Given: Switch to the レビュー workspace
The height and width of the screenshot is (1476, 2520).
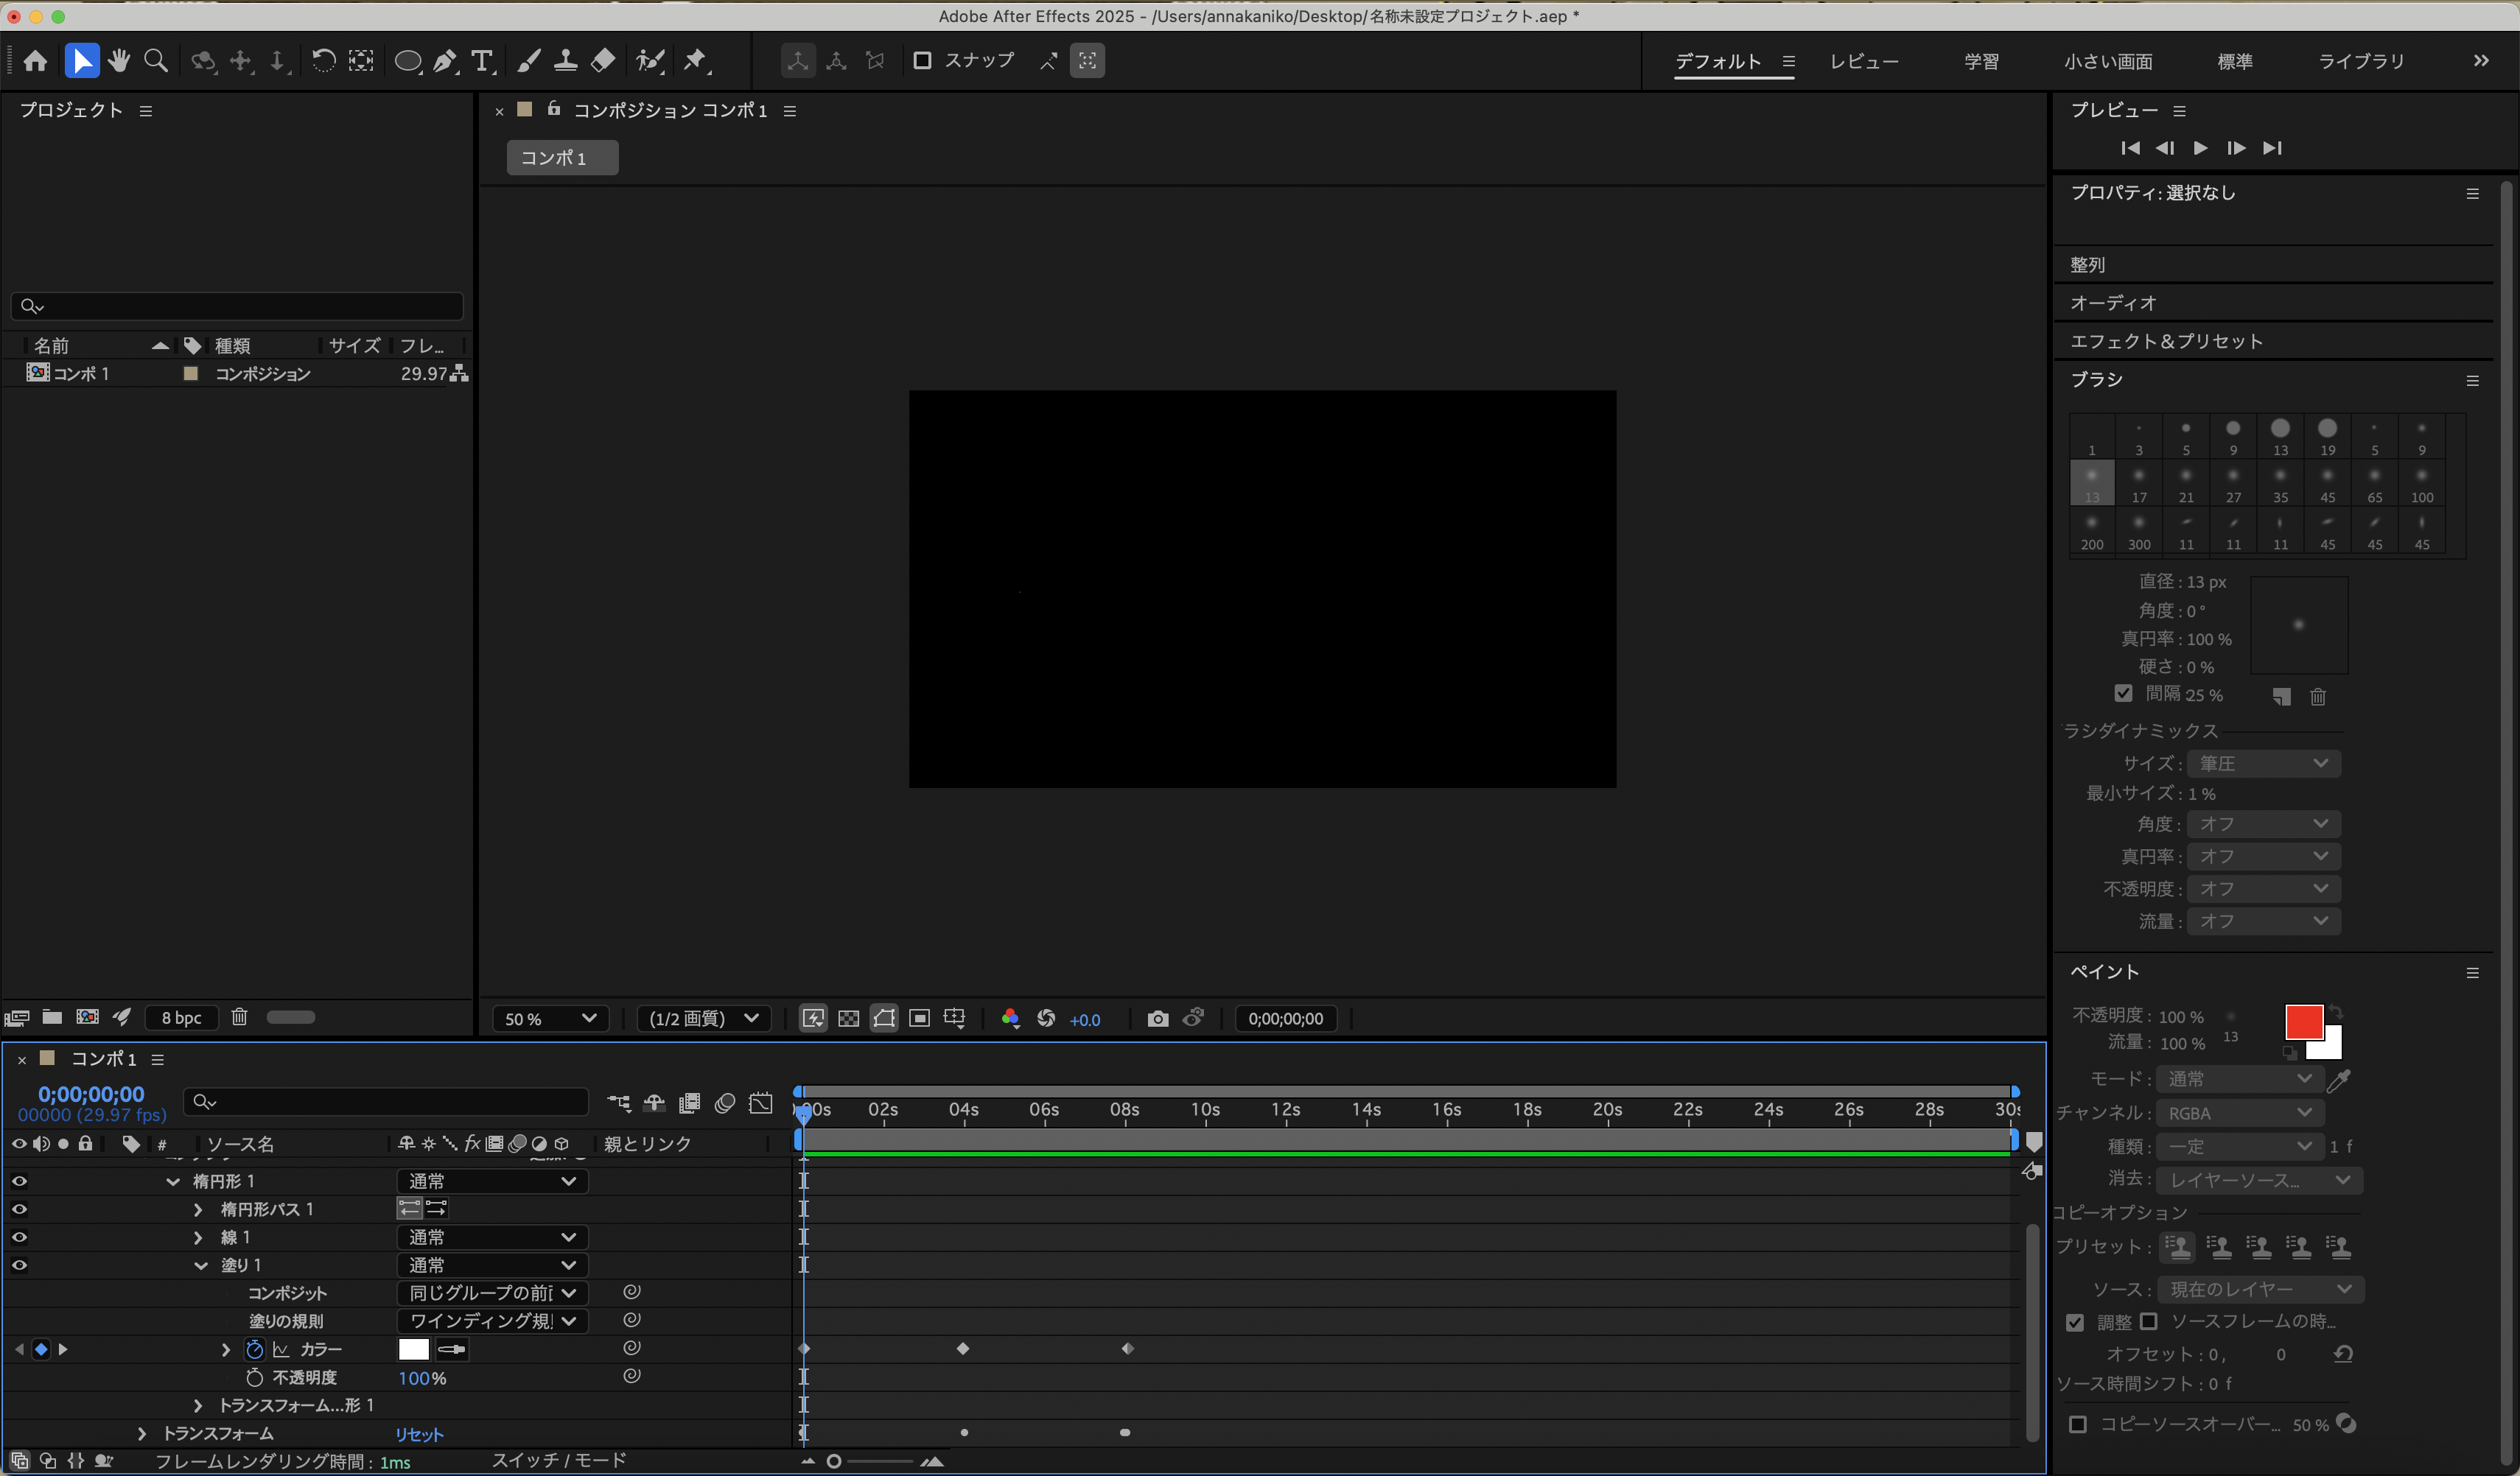Looking at the screenshot, I should click(1864, 61).
